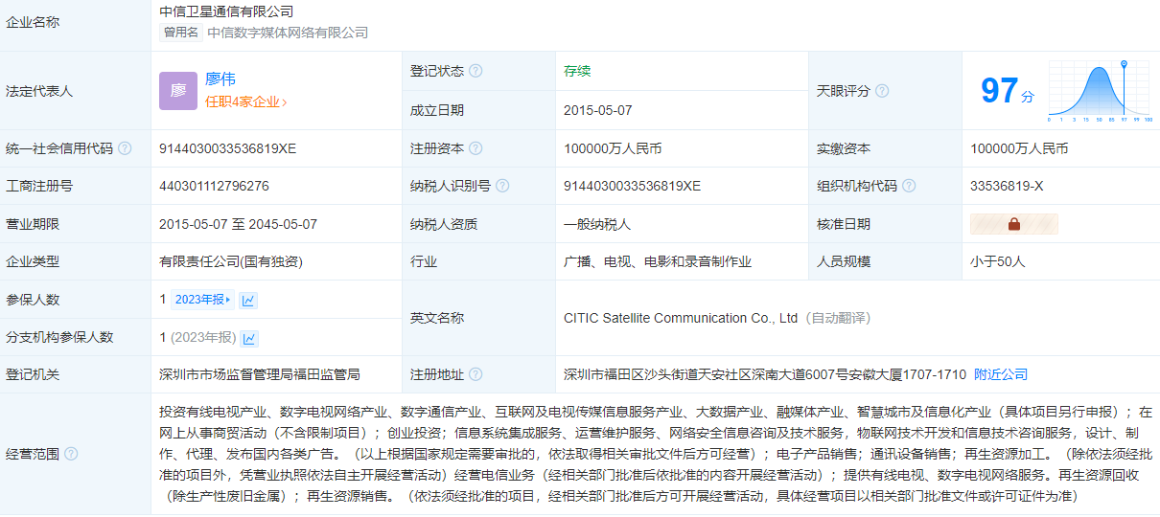Click 存续 status value
1160x517 pixels.
577,71
